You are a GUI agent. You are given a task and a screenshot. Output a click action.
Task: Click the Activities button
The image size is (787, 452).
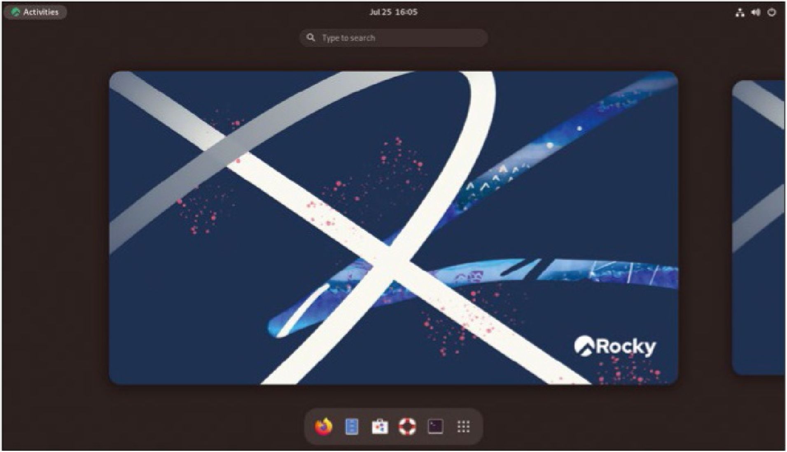[x=35, y=12]
